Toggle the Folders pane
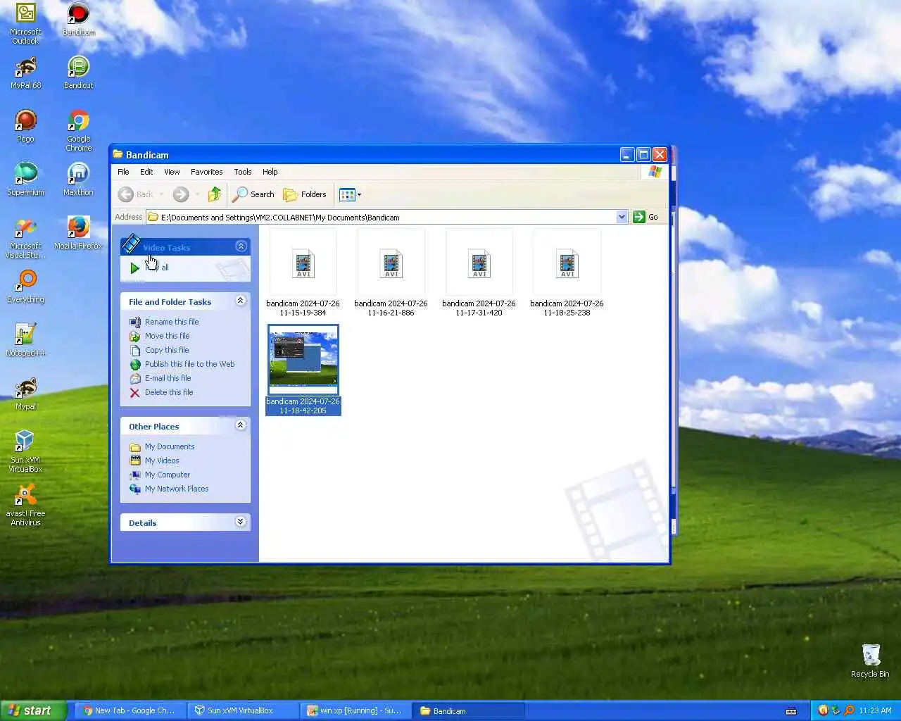 click(305, 194)
